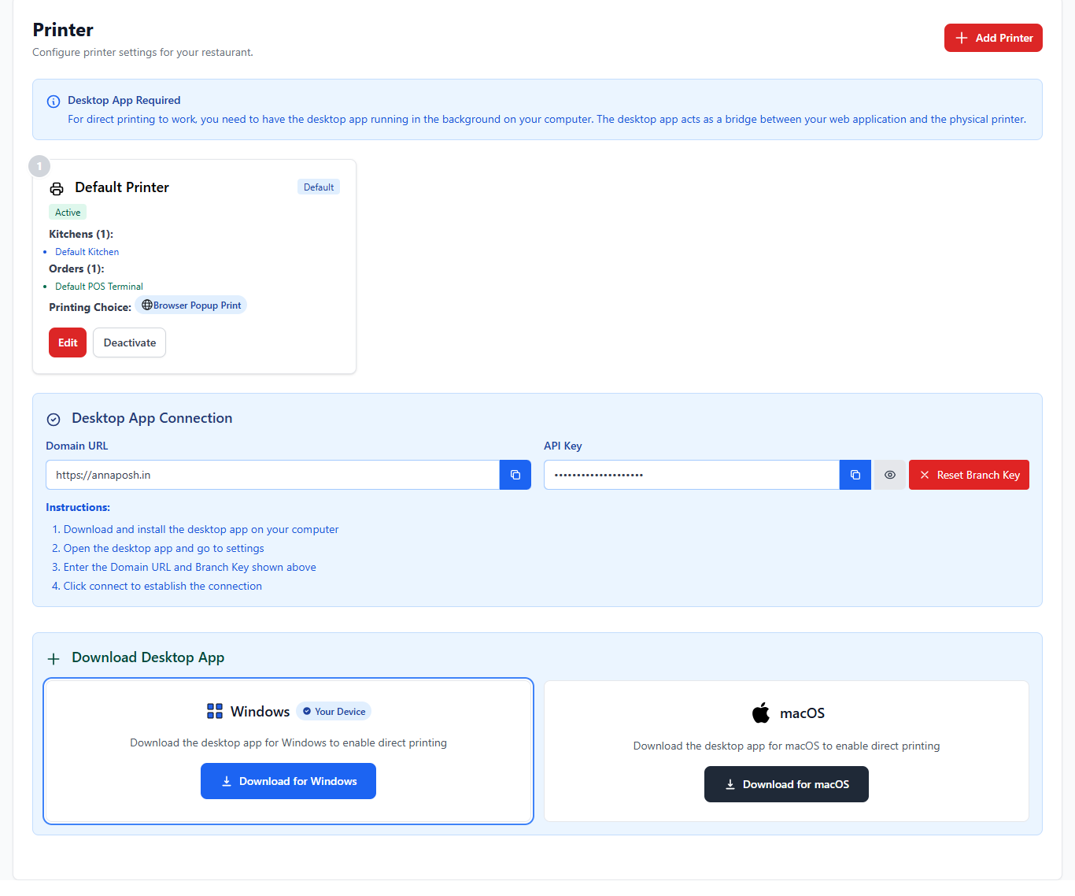Screen dimensions: 1075x896
Task: Click into the Domain URL field
Action: (272, 475)
